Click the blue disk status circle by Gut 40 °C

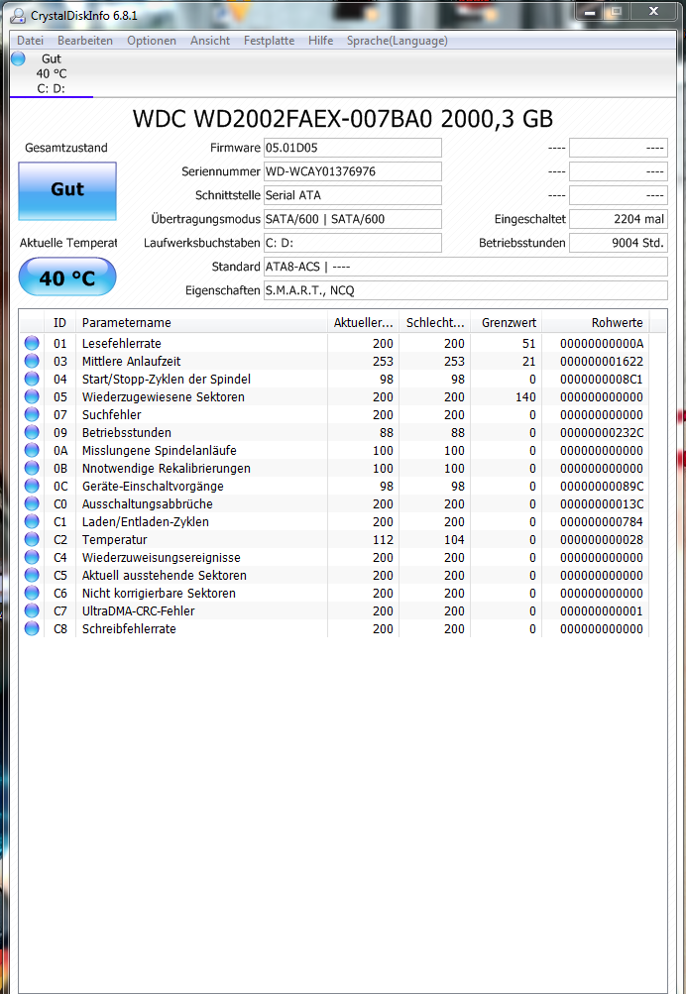tap(19, 58)
